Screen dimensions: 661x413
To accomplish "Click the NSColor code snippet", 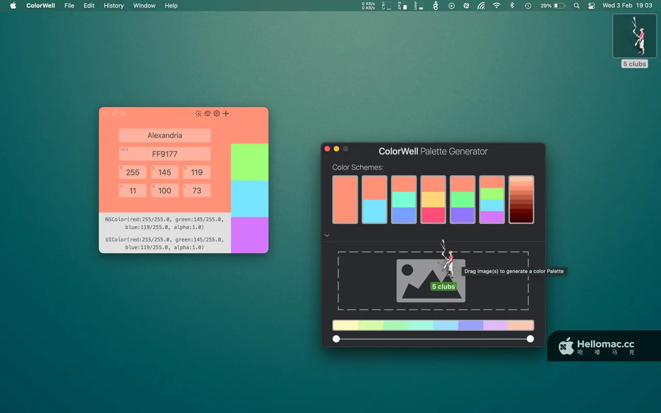I will [165, 223].
